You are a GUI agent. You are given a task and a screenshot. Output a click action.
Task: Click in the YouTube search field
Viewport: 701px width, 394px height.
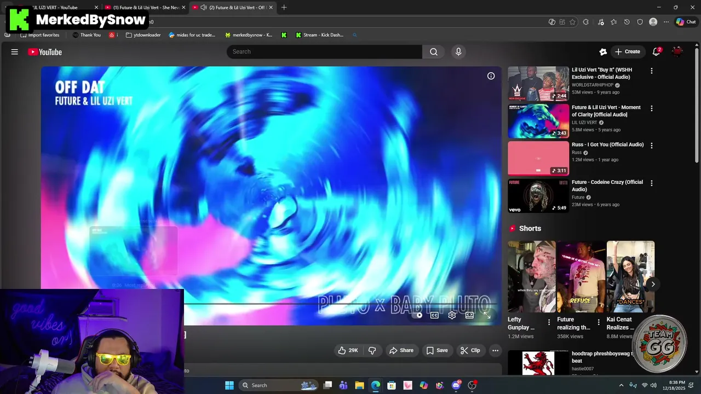point(324,52)
